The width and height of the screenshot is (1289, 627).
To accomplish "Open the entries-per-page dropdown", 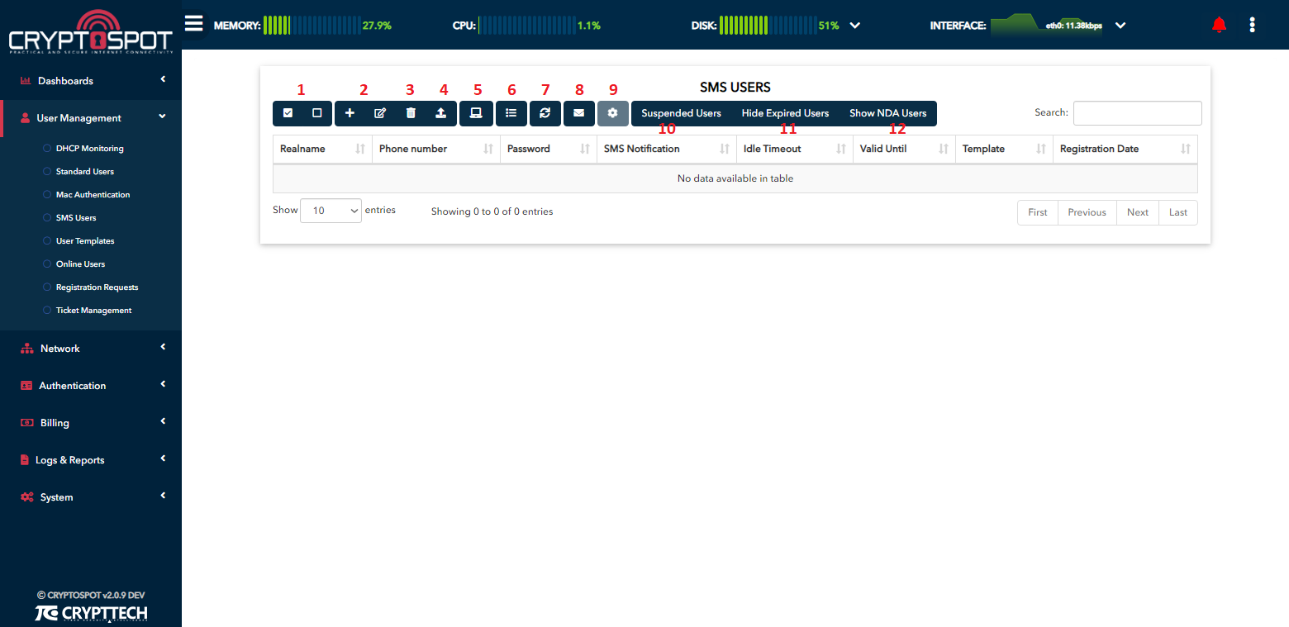I will tap(331, 210).
